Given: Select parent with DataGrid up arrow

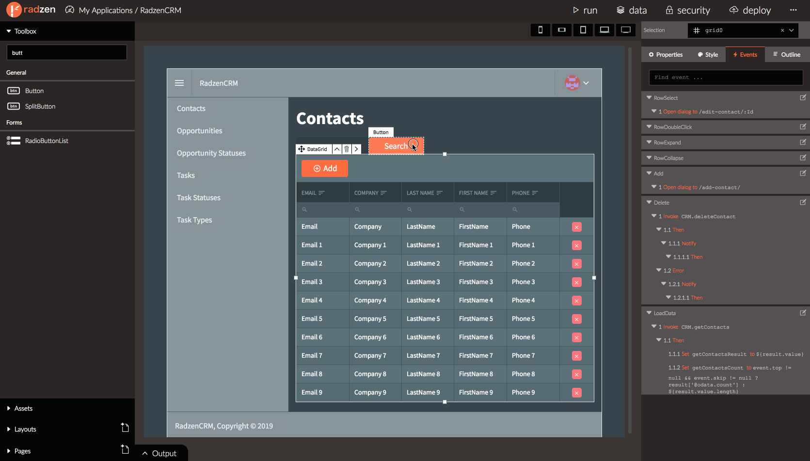Looking at the screenshot, I should coord(337,149).
